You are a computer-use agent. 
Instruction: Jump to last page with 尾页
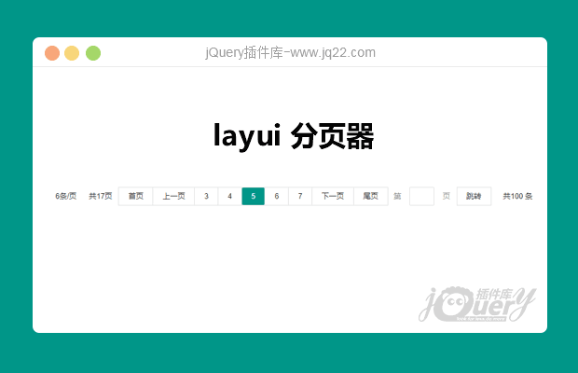[370, 196]
